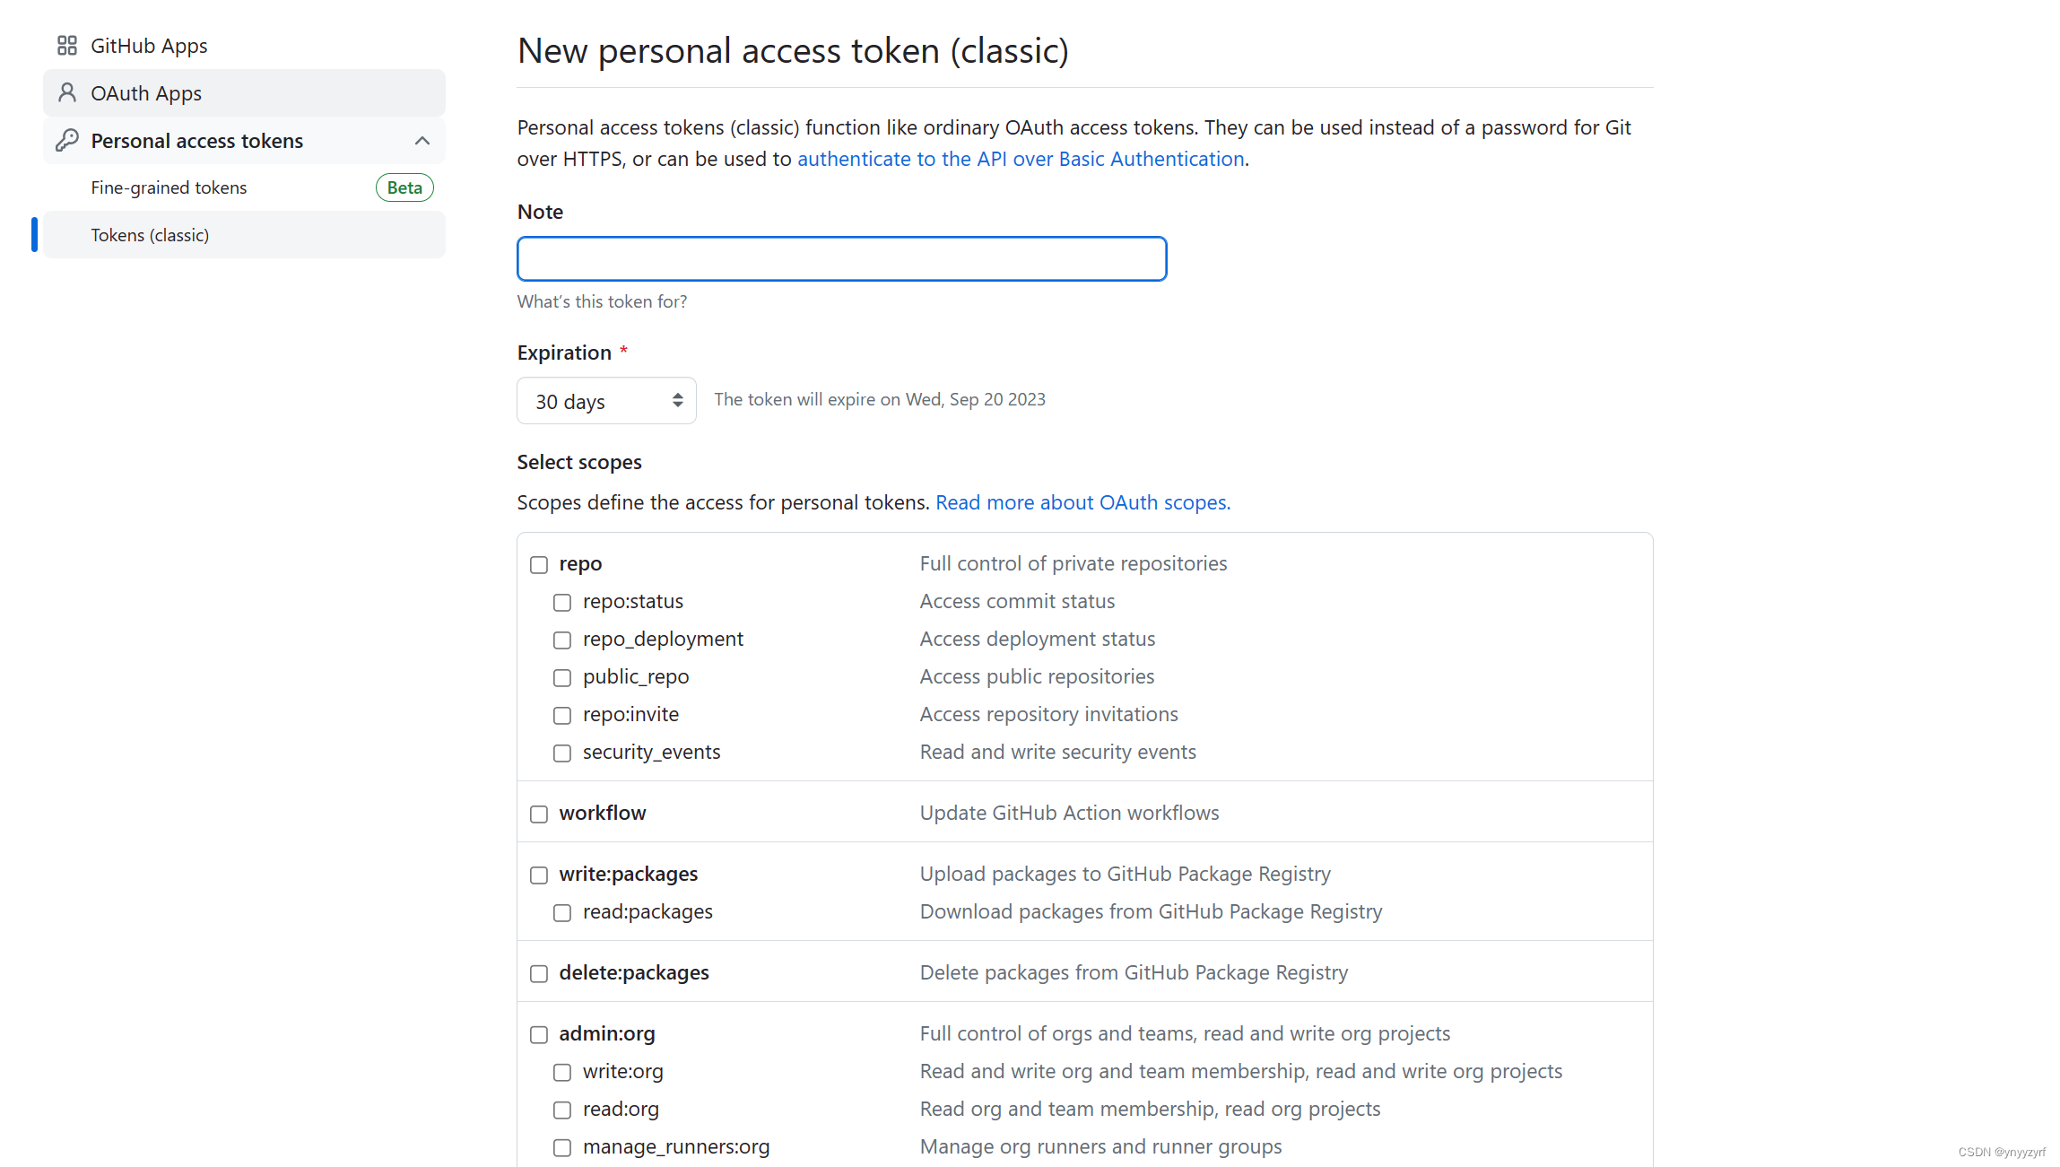2060x1167 pixels.
Task: Switch to Fine-grained tokens
Action: tap(169, 187)
